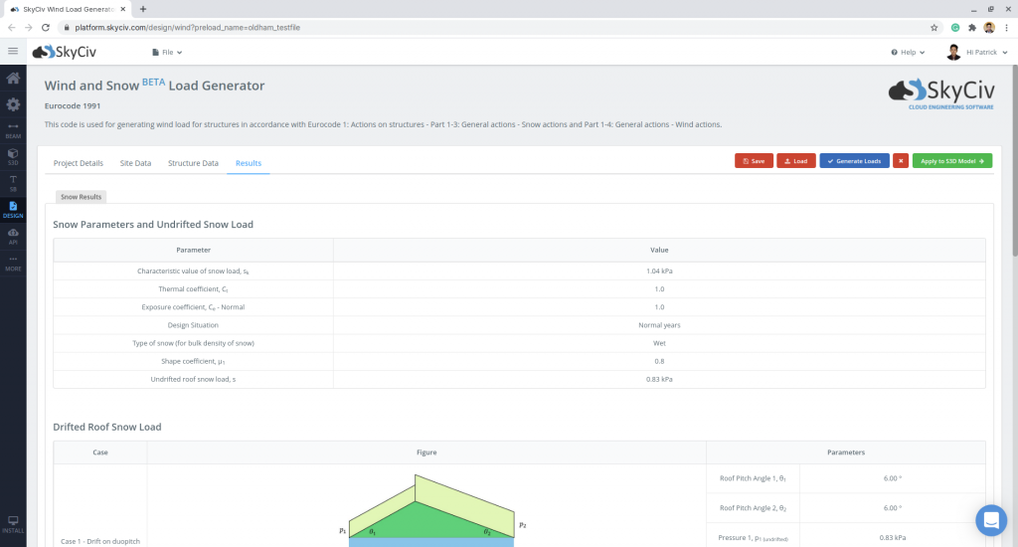Switch to the Site Data tab
Image resolution: width=1018 pixels, height=547 pixels.
(135, 163)
